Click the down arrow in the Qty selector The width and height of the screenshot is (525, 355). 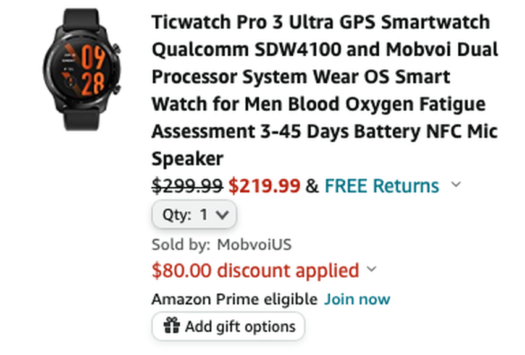pos(224,215)
